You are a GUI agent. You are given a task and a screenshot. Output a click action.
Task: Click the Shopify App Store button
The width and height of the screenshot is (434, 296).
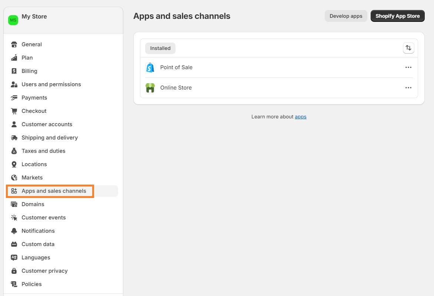397,16
